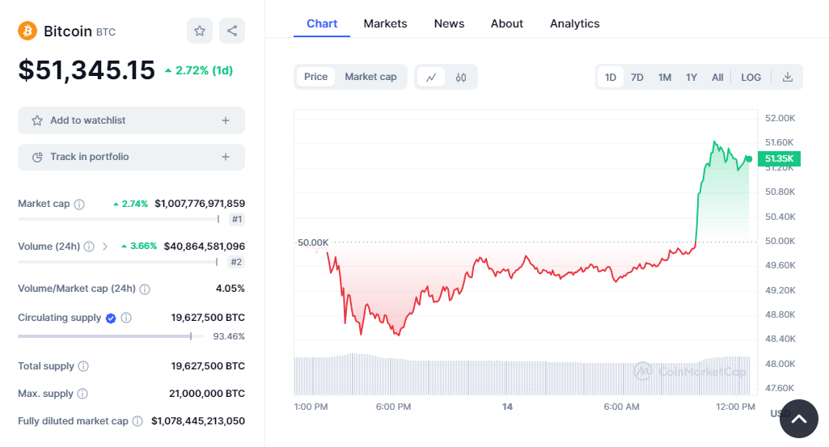Click the Volume/Market cap info icon
This screenshot has height=447, width=829.
145,289
